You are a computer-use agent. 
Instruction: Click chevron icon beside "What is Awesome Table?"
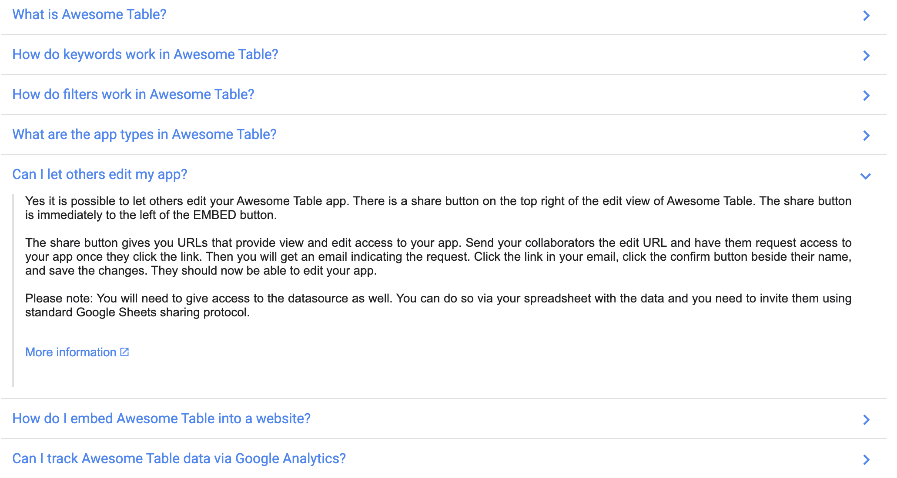point(866,16)
